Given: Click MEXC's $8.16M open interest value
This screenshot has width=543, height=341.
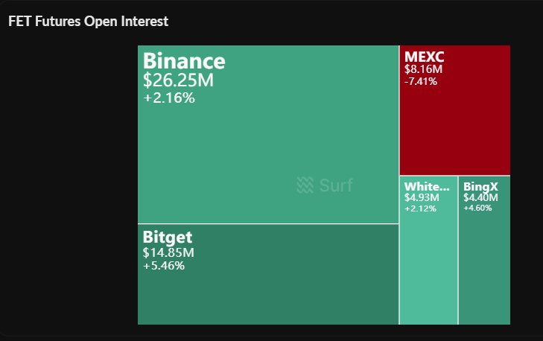Looking at the screenshot, I should point(423,69).
